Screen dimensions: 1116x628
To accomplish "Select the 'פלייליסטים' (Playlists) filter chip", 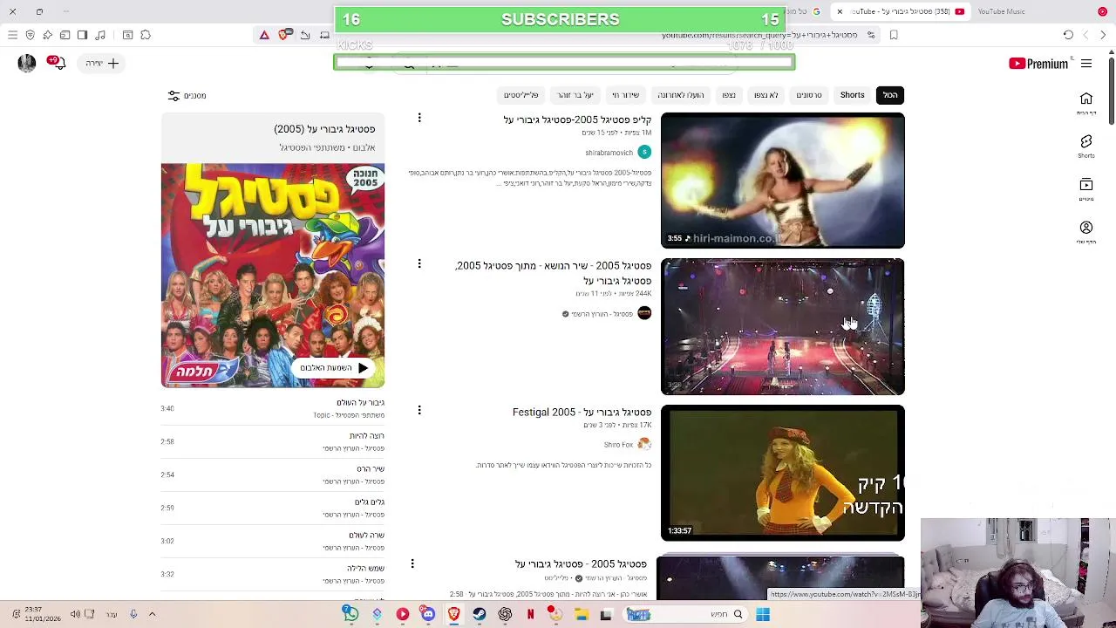I will (521, 95).
